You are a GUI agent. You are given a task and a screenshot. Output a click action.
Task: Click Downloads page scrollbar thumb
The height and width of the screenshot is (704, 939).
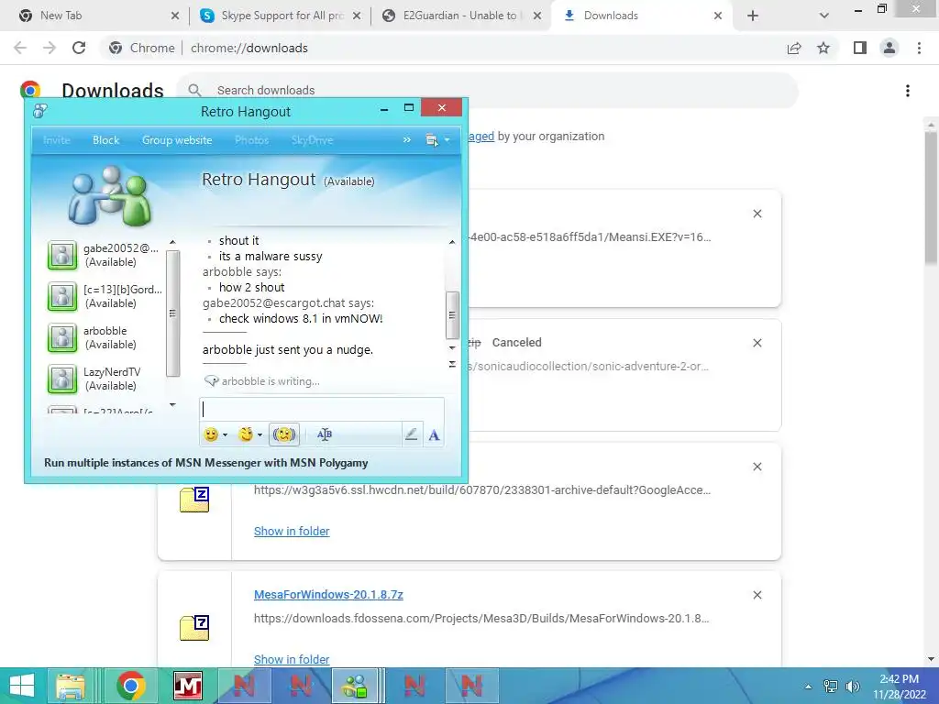pos(931,198)
